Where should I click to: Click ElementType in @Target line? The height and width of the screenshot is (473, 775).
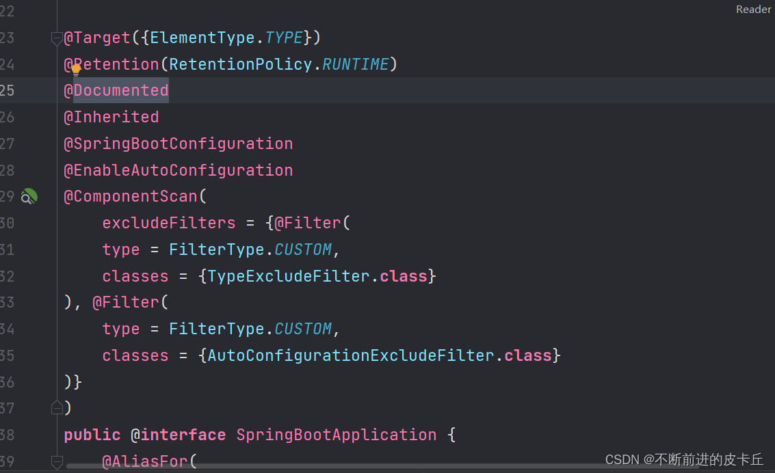point(202,38)
